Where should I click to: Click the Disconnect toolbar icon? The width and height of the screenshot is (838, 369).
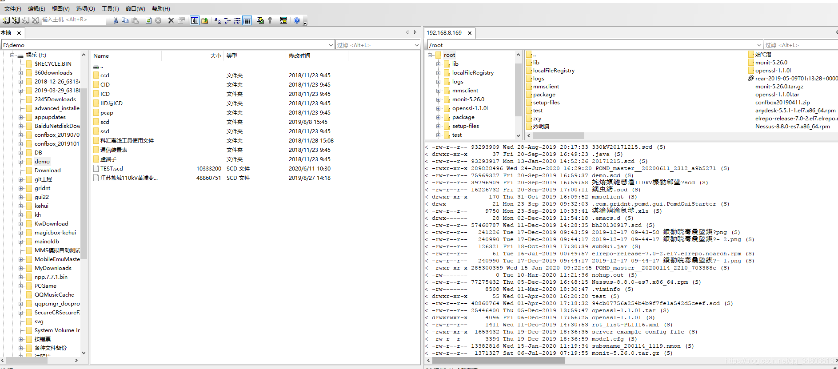click(x=36, y=20)
